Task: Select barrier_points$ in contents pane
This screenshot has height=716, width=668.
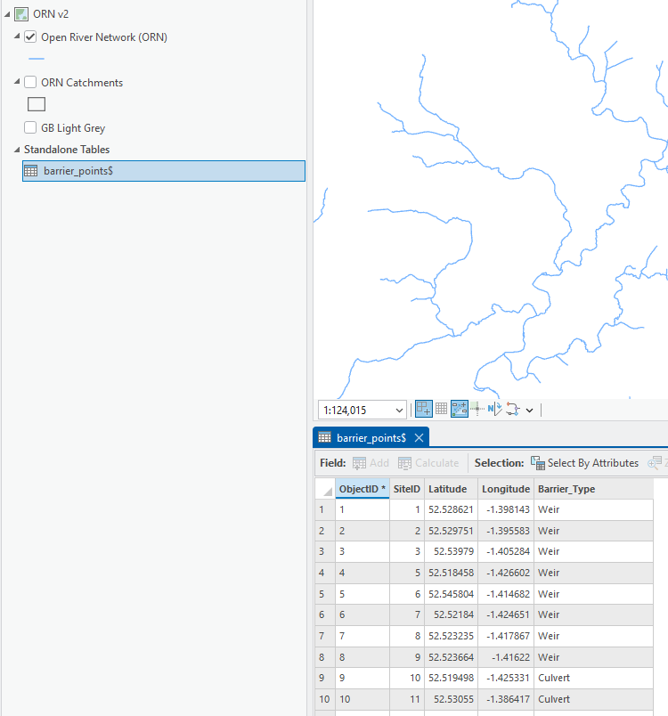Action: (x=78, y=171)
